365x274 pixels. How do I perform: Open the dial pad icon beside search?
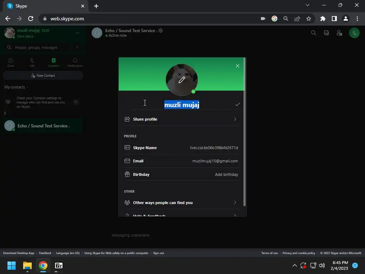tap(77, 47)
